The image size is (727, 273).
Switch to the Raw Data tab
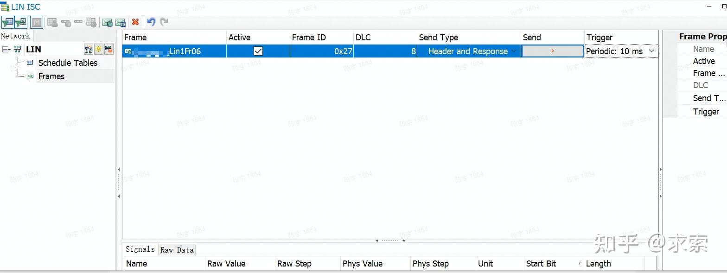[x=177, y=250]
